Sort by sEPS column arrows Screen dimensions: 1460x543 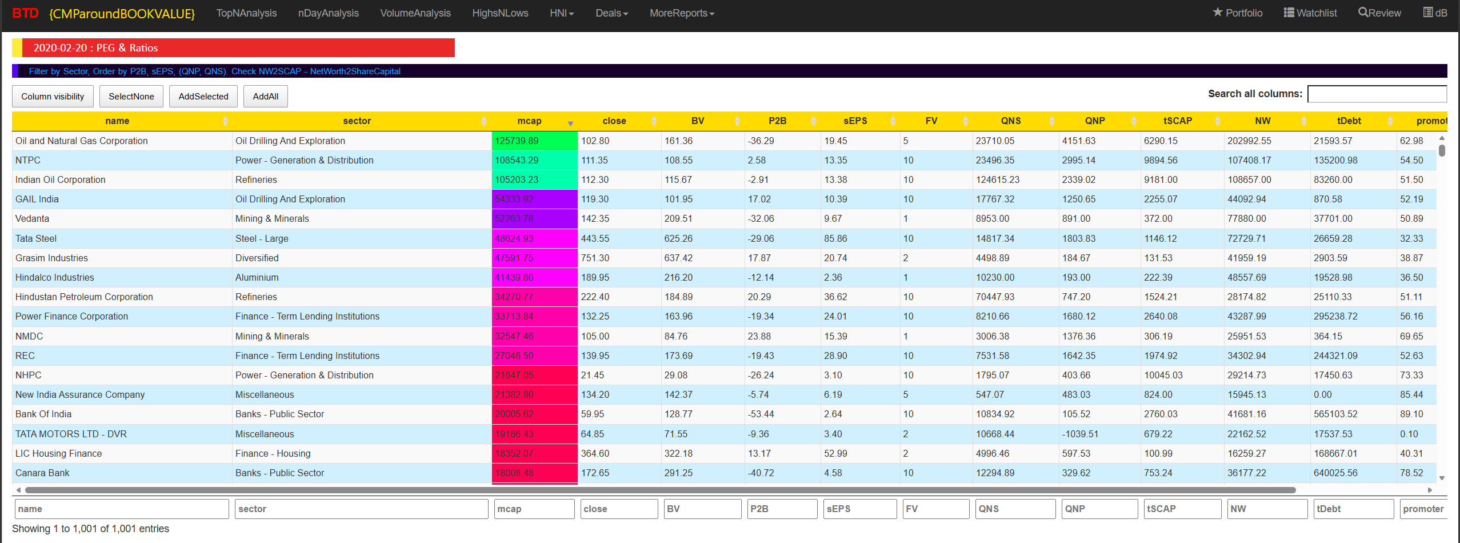point(893,121)
